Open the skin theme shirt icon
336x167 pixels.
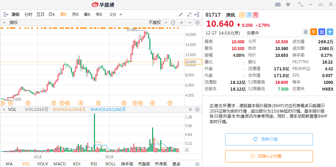[x=288, y=4]
